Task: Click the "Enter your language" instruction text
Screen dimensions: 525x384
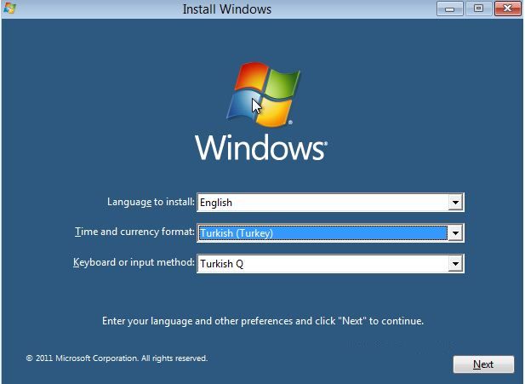Action: point(262,321)
